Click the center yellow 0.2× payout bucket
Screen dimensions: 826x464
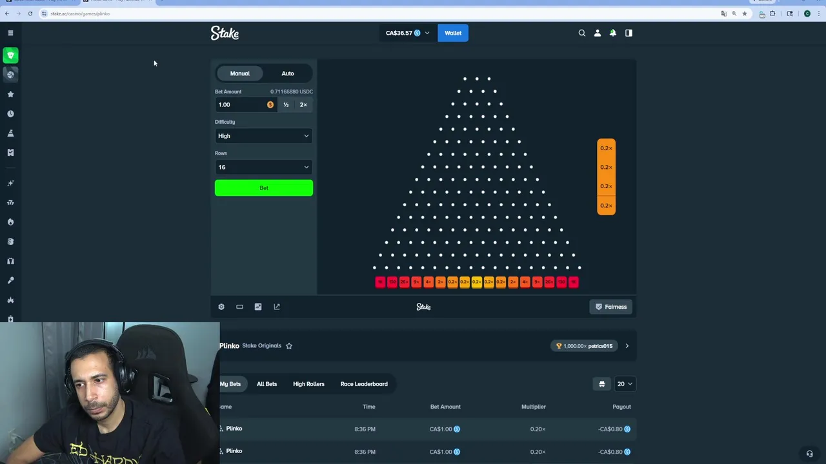pyautogui.click(x=477, y=282)
